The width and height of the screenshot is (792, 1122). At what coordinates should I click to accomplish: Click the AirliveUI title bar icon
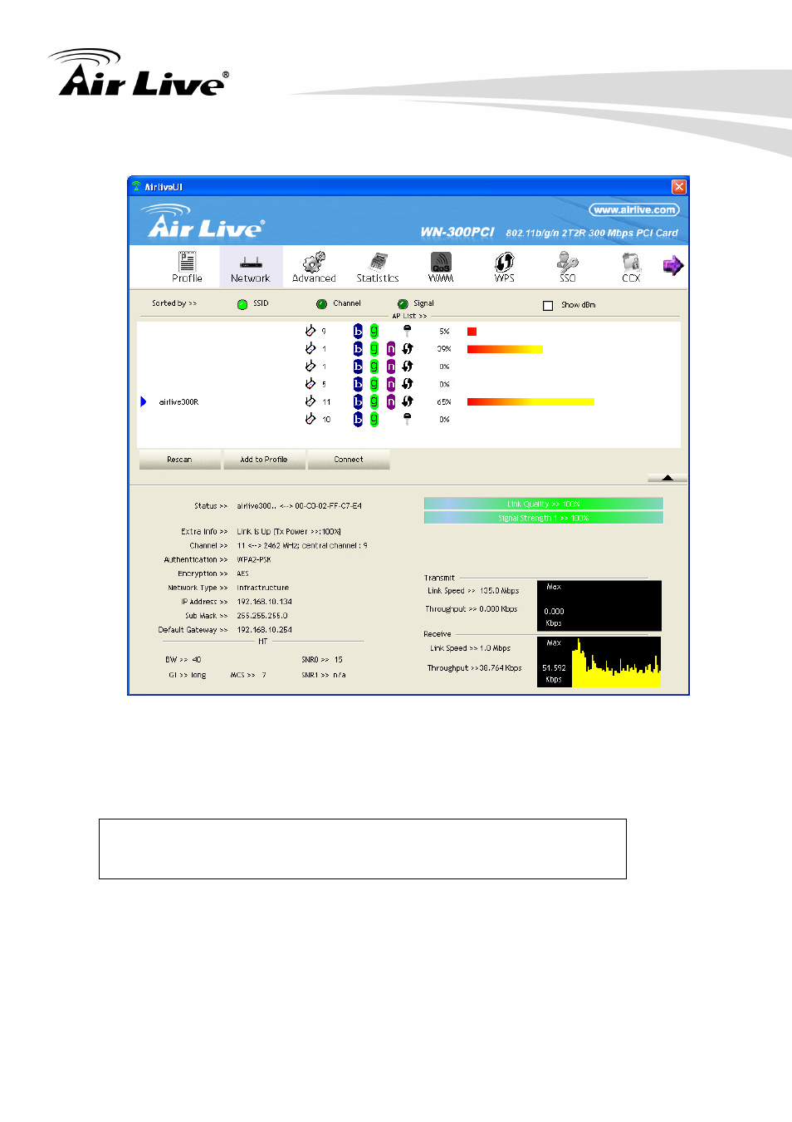[x=137, y=187]
